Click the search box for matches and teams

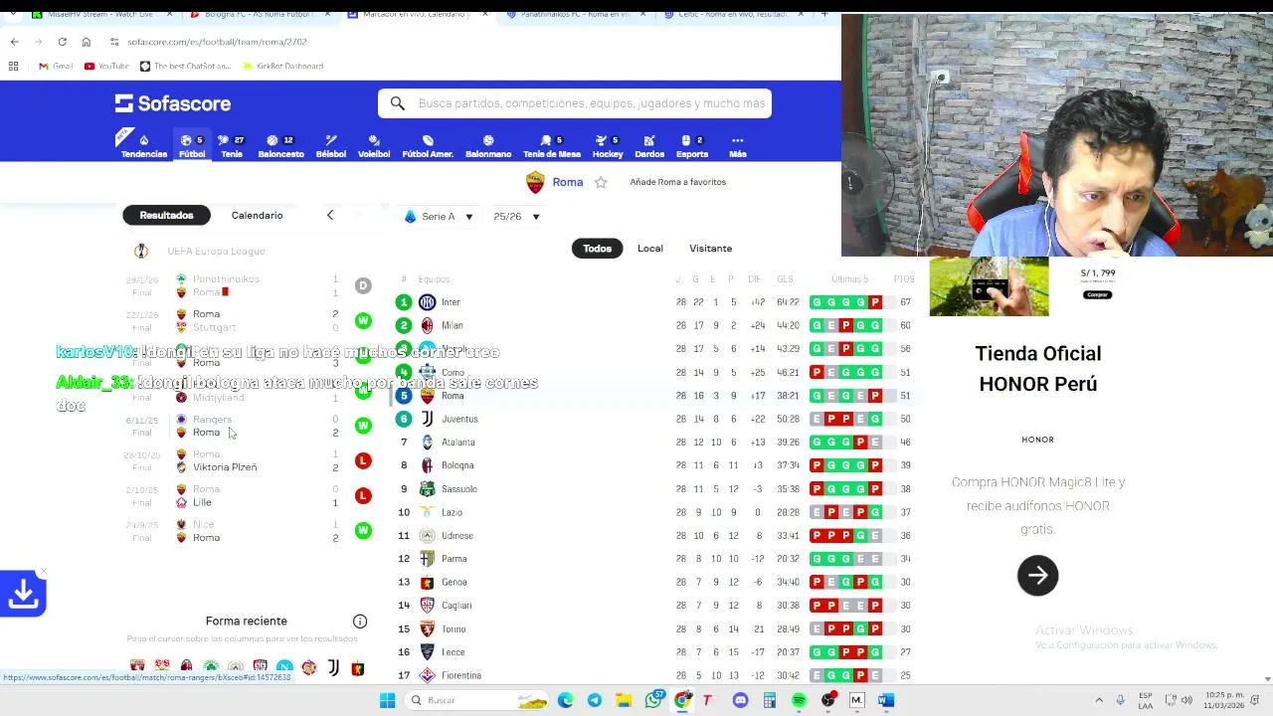[x=575, y=103]
